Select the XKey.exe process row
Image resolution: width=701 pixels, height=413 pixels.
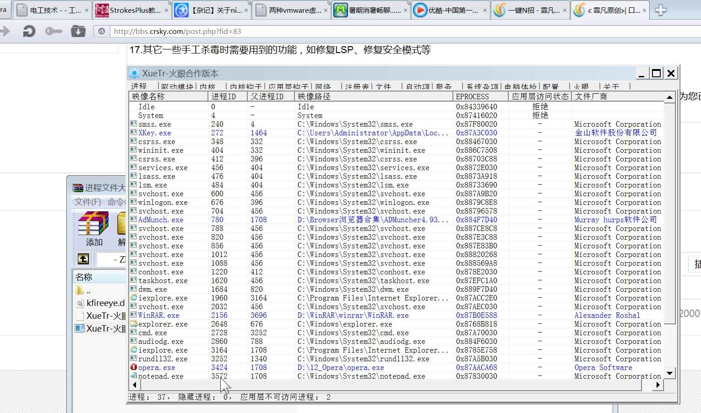tap(396, 133)
